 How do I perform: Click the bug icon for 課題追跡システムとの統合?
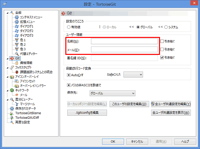[x=17, y=72]
